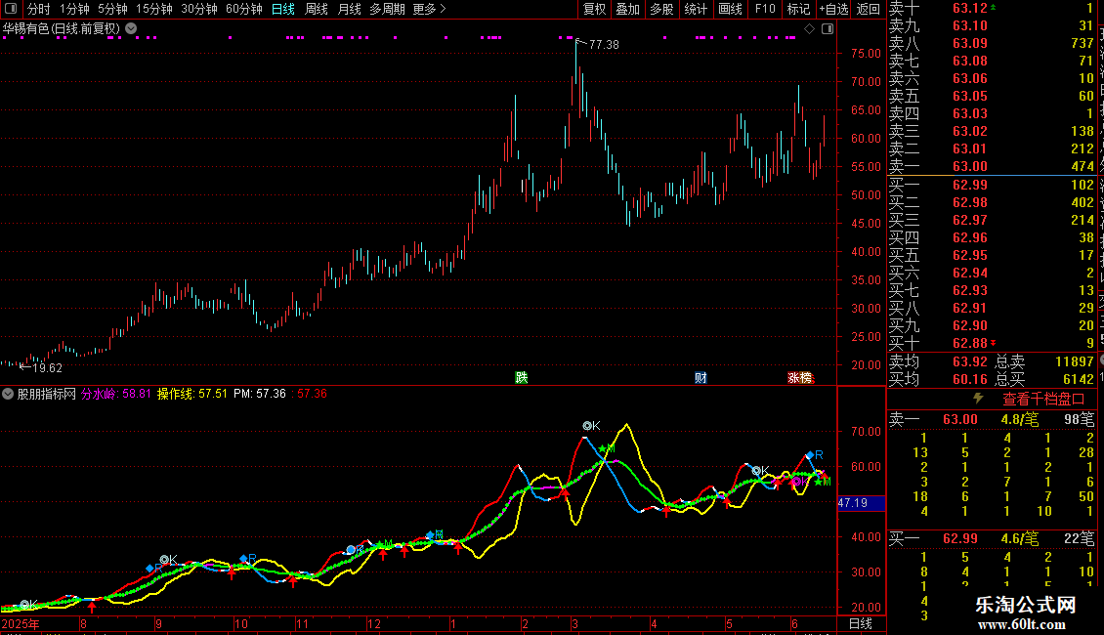The height and width of the screenshot is (635, 1104).
Task: Click the 卖十 price 63.12
Action: pyautogui.click(x=969, y=9)
